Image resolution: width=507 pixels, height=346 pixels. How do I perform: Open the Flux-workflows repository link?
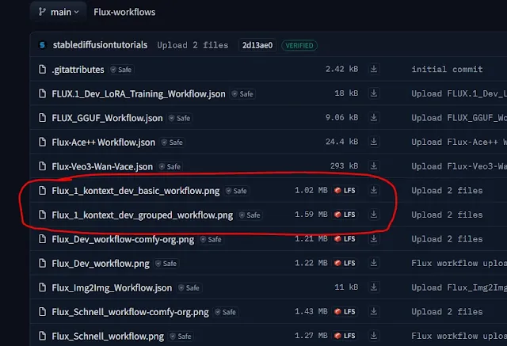(124, 13)
